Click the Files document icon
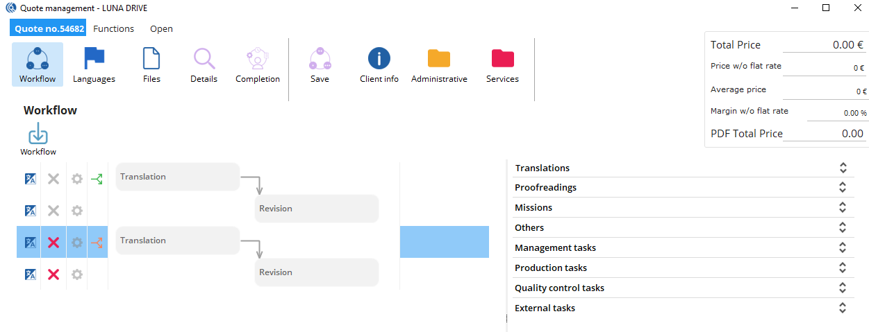This screenshot has width=869, height=332. [x=151, y=60]
